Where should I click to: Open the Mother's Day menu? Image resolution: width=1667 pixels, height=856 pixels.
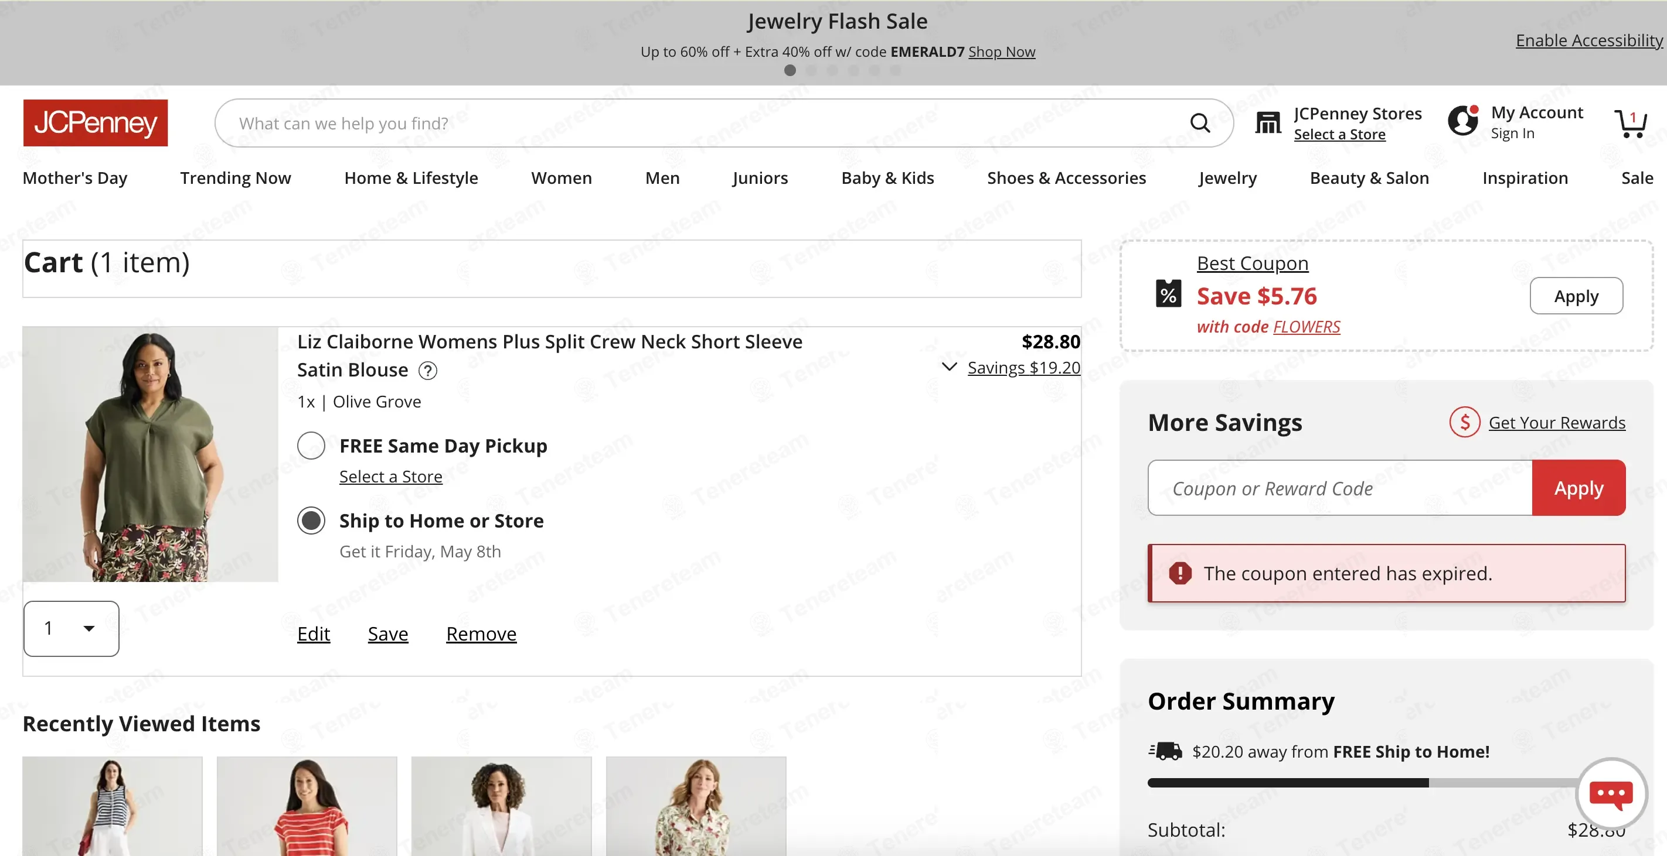(75, 178)
